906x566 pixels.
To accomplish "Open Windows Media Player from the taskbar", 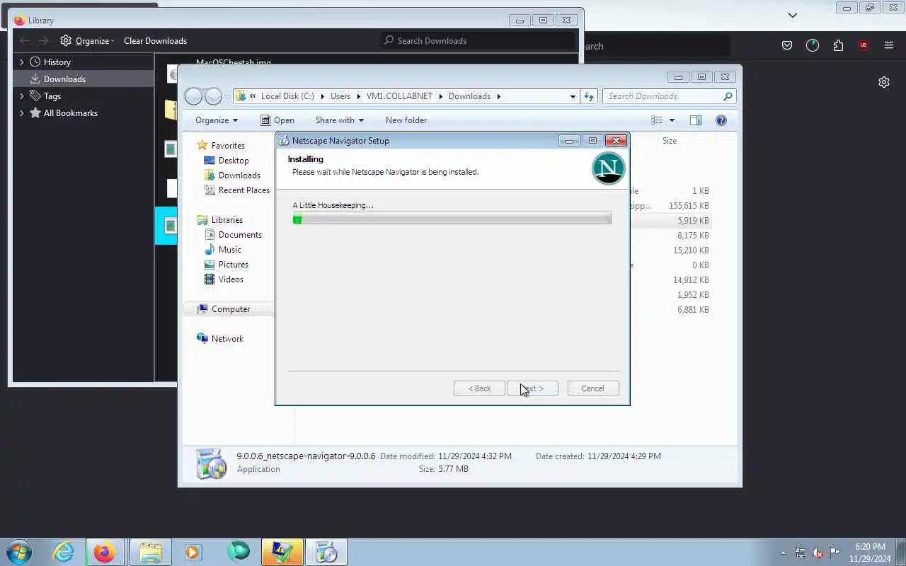I will click(193, 552).
